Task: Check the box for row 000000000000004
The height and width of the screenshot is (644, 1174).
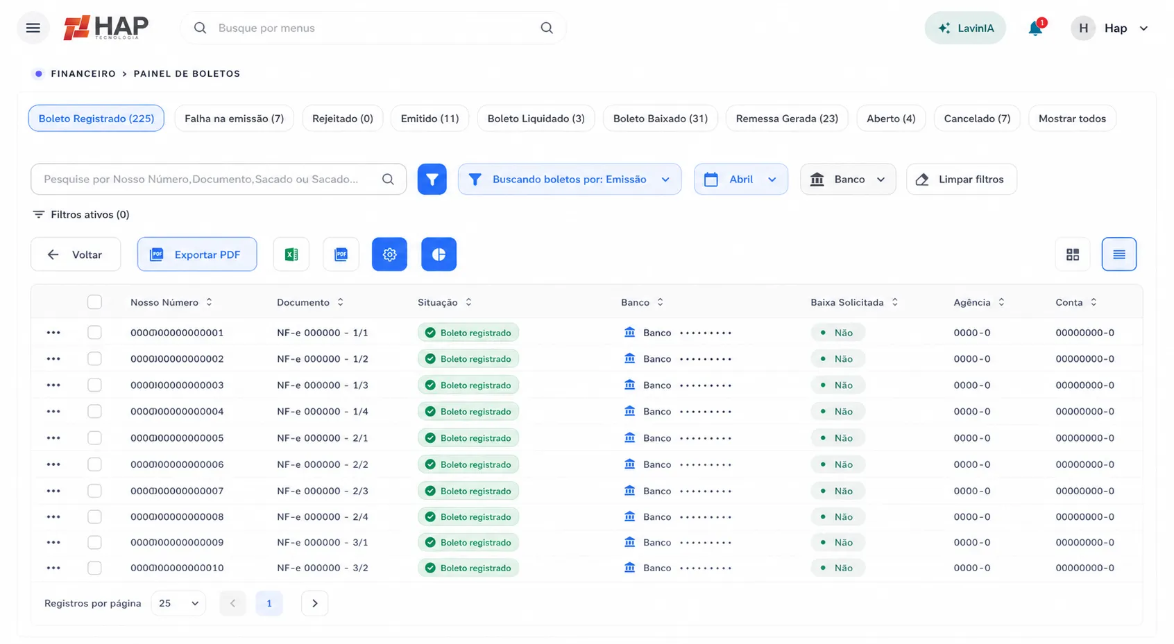Action: tap(94, 412)
